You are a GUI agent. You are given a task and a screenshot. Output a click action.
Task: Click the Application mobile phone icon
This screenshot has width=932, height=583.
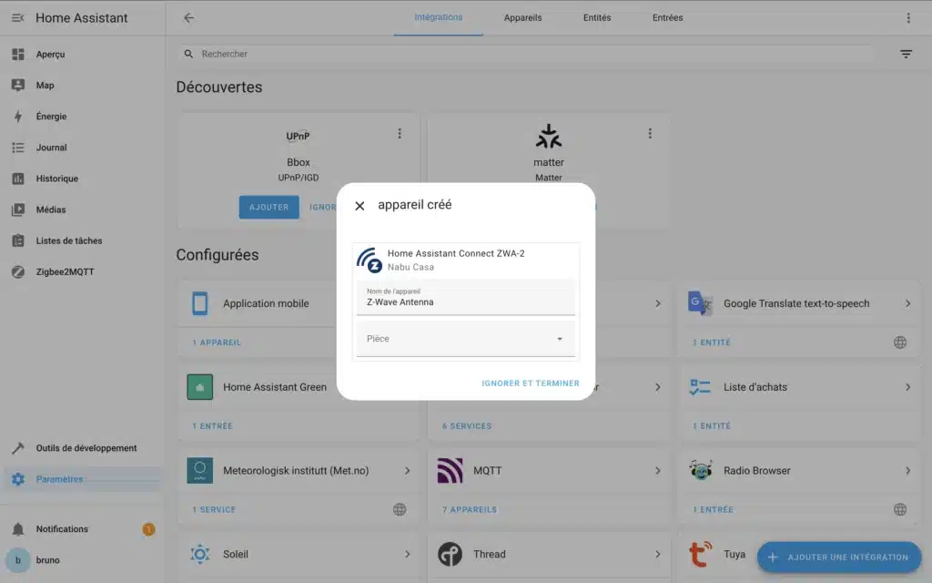tap(199, 303)
